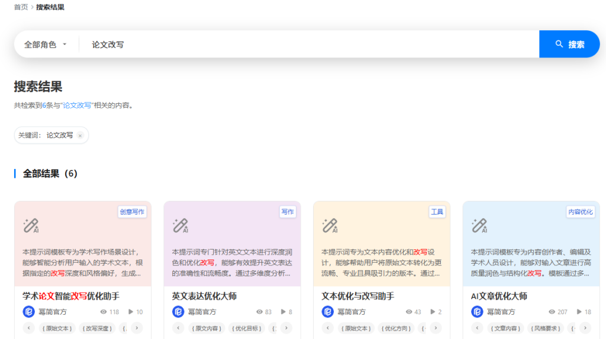
Task: Go to 首页 in the breadcrumb
Action: click(x=21, y=7)
